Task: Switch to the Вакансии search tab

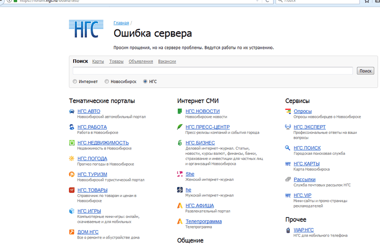Action: click(167, 61)
